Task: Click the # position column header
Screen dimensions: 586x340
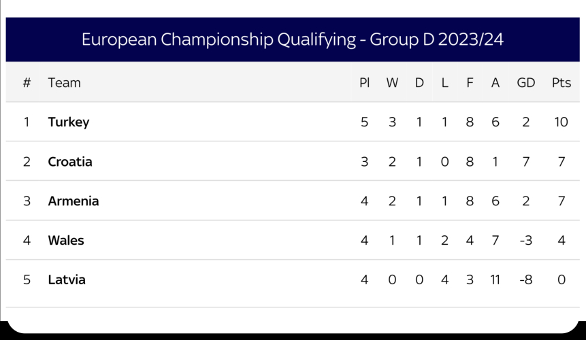Action: tap(27, 83)
